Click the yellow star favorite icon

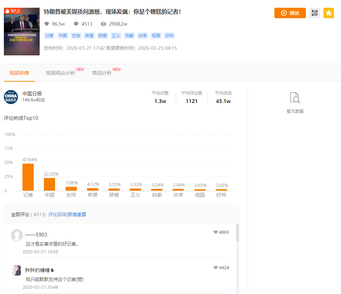(x=329, y=13)
